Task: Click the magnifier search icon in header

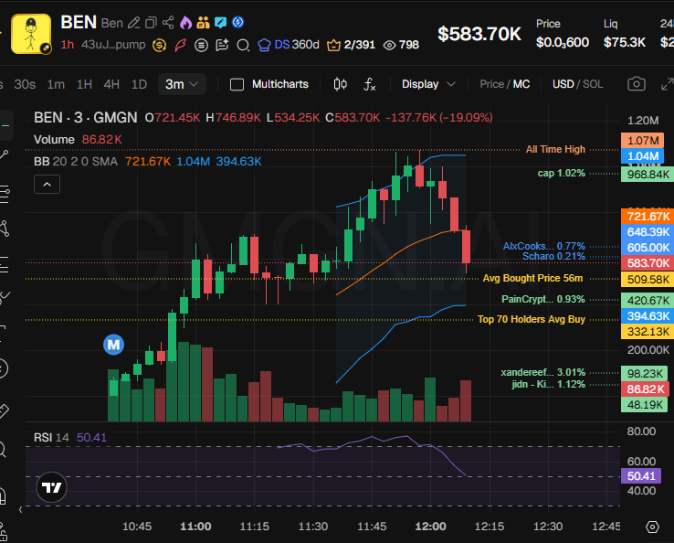Action: (243, 45)
